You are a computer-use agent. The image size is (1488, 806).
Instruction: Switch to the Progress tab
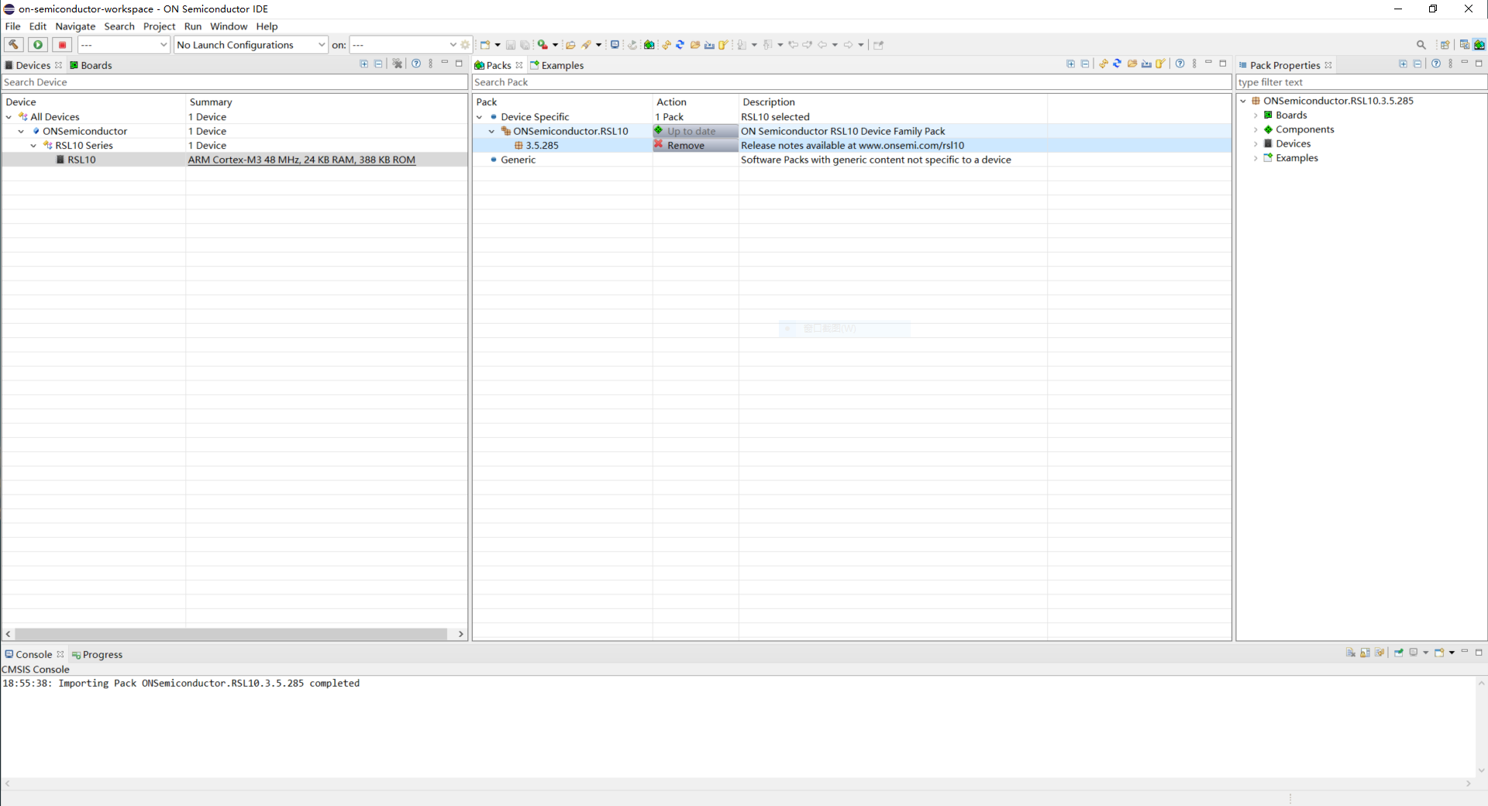[97, 654]
